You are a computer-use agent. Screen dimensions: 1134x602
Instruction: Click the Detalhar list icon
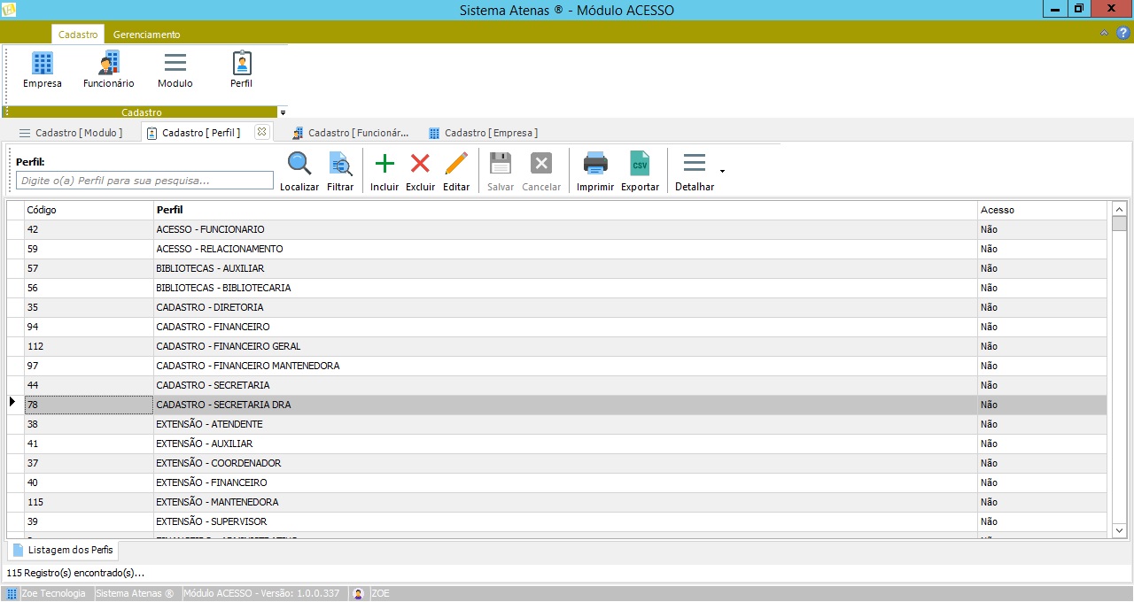695,164
